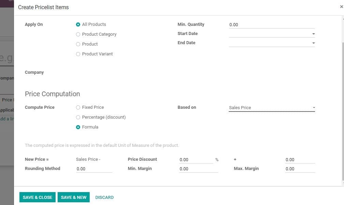Click the Min. Quantity input field
Screen dimensions: 344x205
(x=272, y=24)
